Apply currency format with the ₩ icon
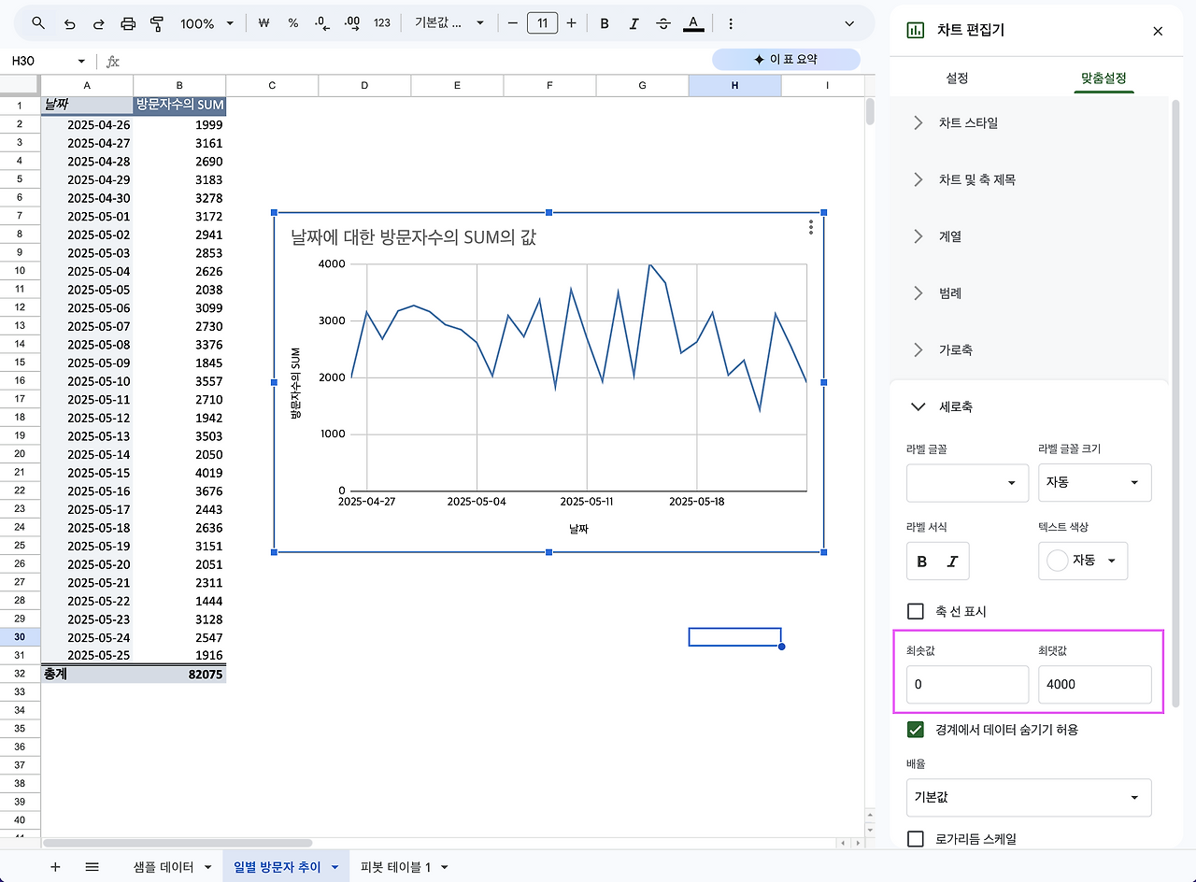 265,23
